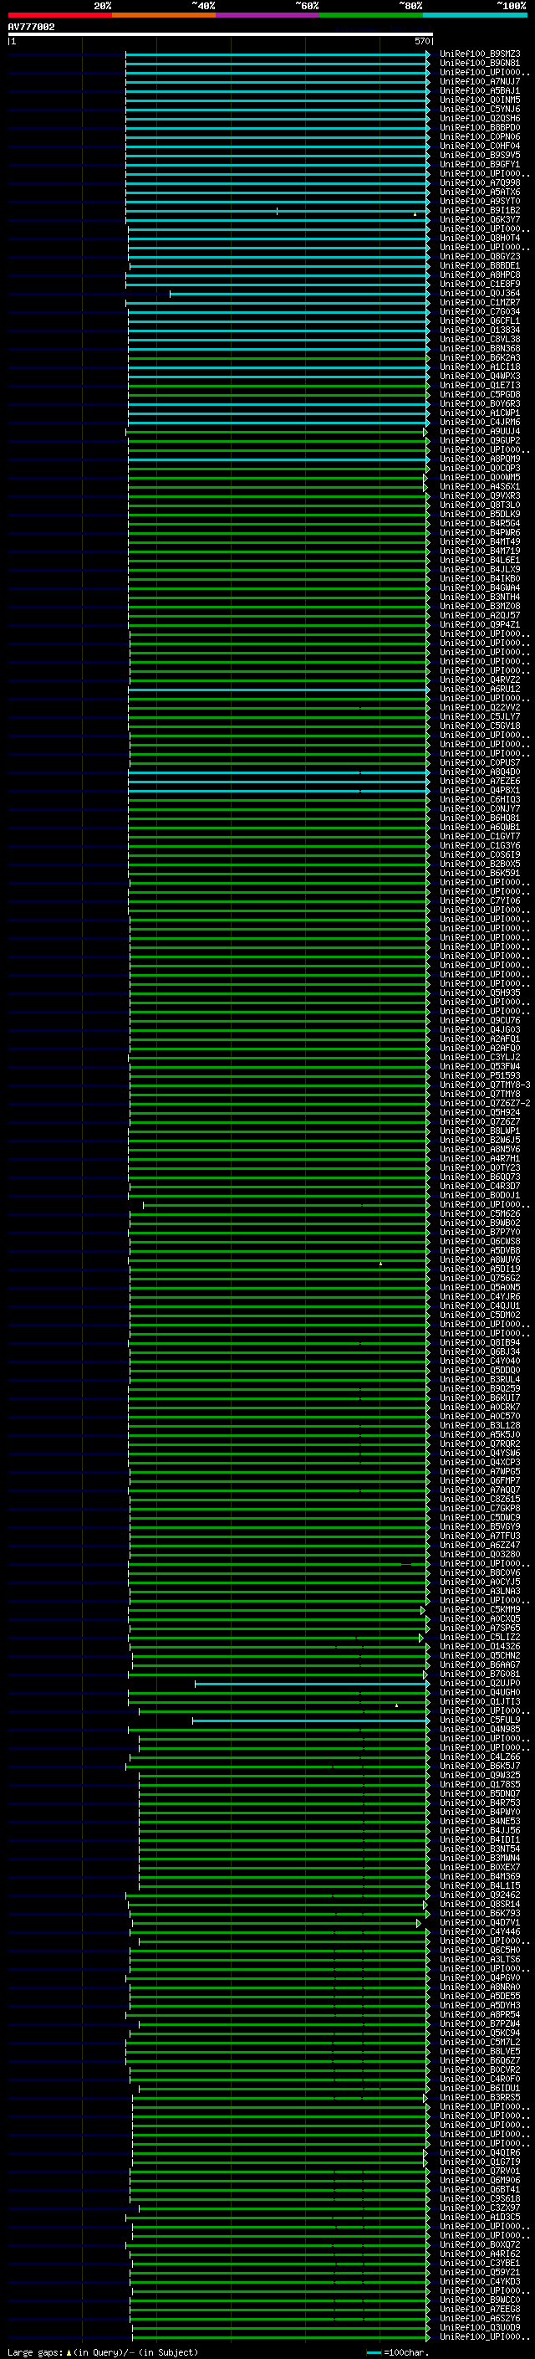Click label UniRef100_B8LWP1
Screen dimensions: 535x2359
pos(479,1131)
